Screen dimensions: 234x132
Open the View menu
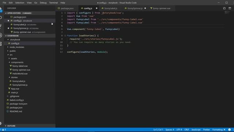click(x=29, y=3)
